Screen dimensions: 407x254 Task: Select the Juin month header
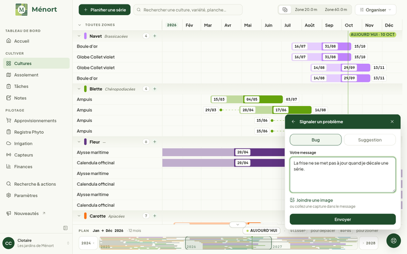pos(269,25)
